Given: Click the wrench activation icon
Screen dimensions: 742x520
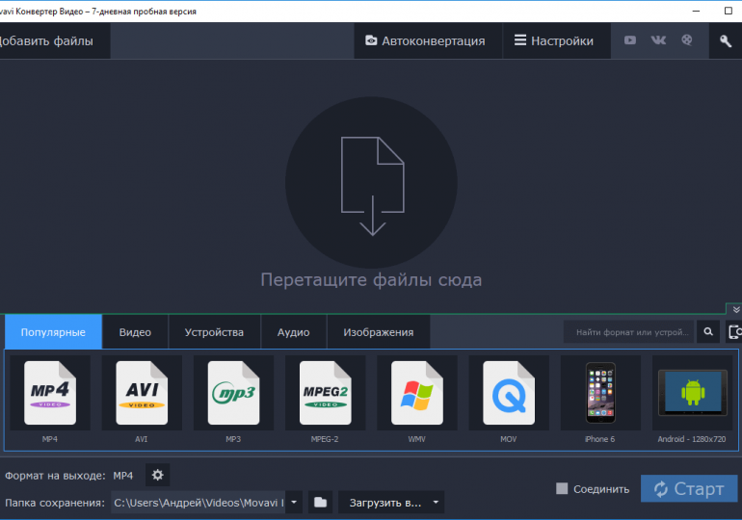Looking at the screenshot, I should tap(725, 41).
